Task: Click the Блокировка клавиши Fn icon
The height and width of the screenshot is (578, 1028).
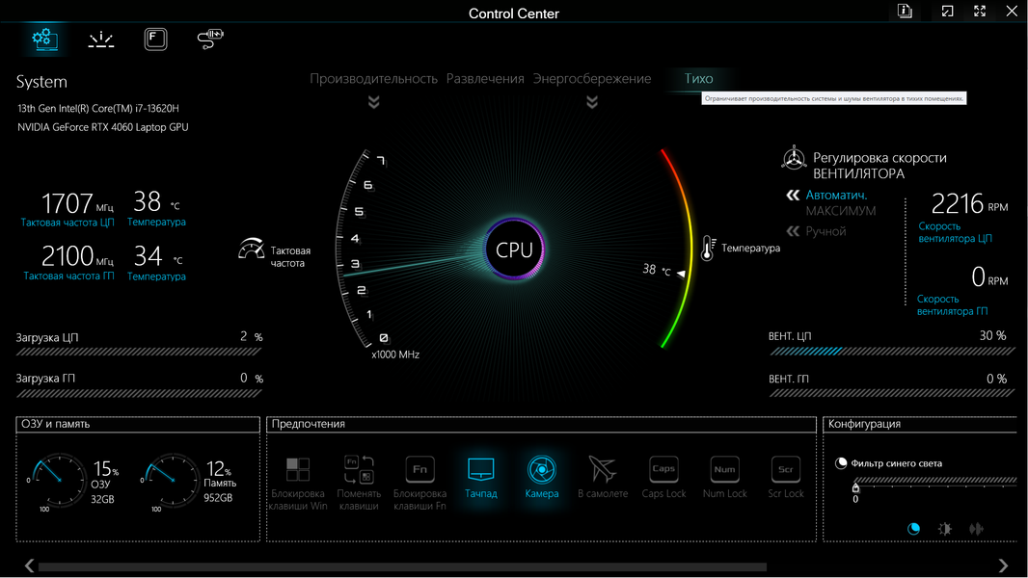Action: [x=419, y=469]
